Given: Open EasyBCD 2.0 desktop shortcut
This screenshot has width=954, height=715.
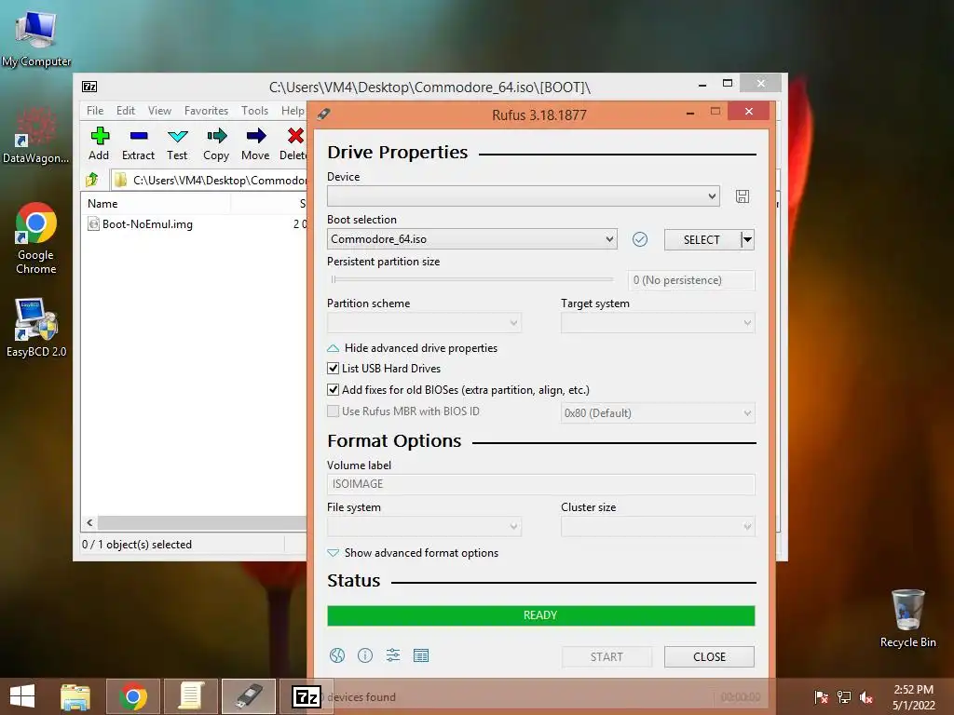Looking at the screenshot, I should [36, 328].
